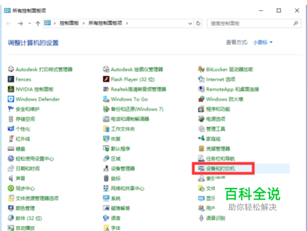Open 红外线 icon
The width and height of the screenshot is (307, 231).
pyautogui.click(x=11, y=139)
